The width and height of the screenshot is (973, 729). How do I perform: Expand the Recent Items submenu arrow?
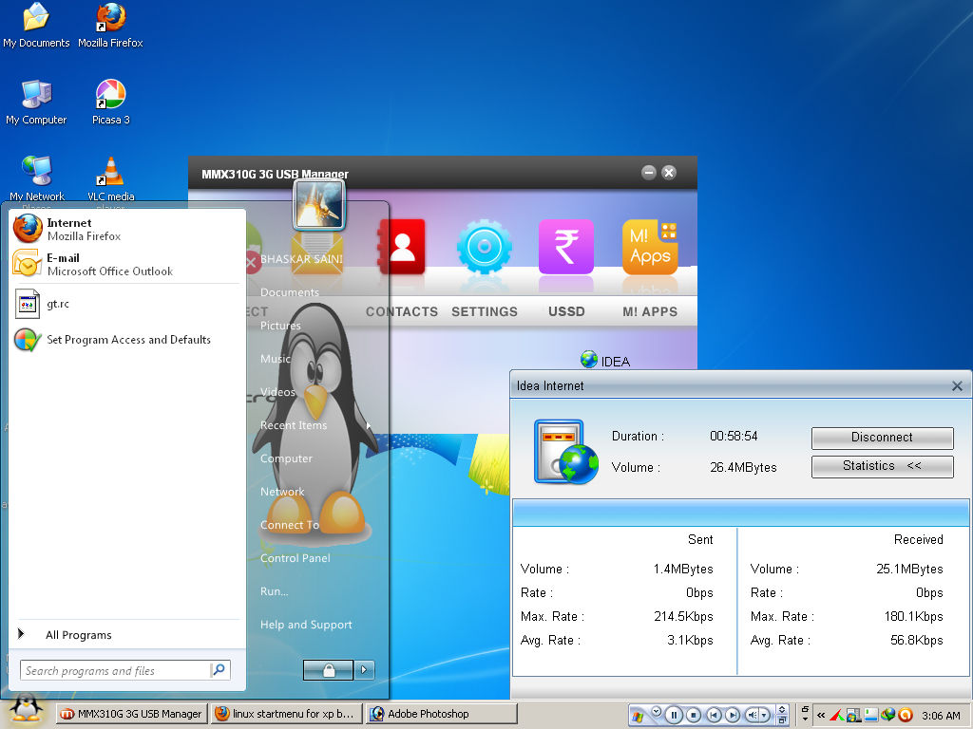pos(369,425)
